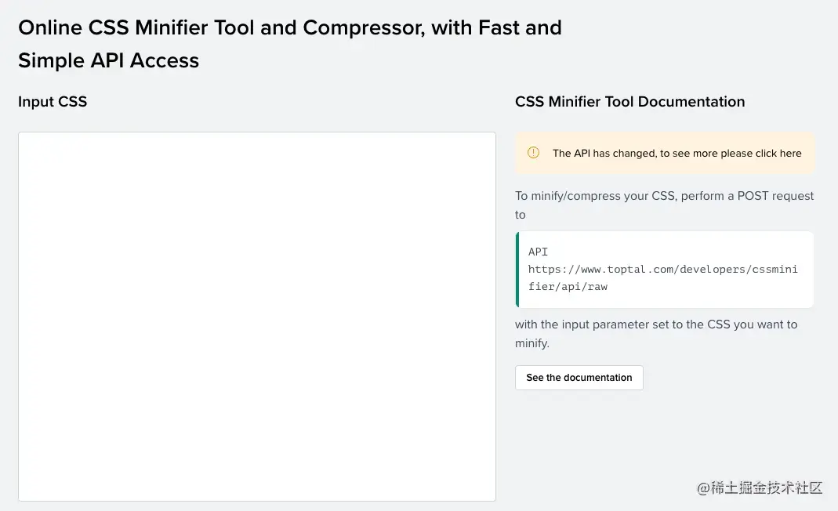Image resolution: width=838 pixels, height=511 pixels.
Task: Click the "Input CSS" heading
Action: tap(53, 102)
